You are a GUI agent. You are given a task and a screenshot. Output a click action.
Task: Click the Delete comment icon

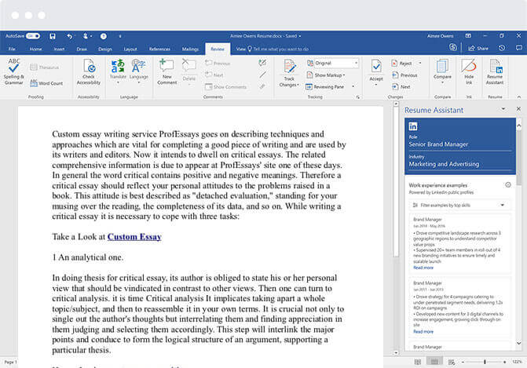pyautogui.click(x=188, y=70)
